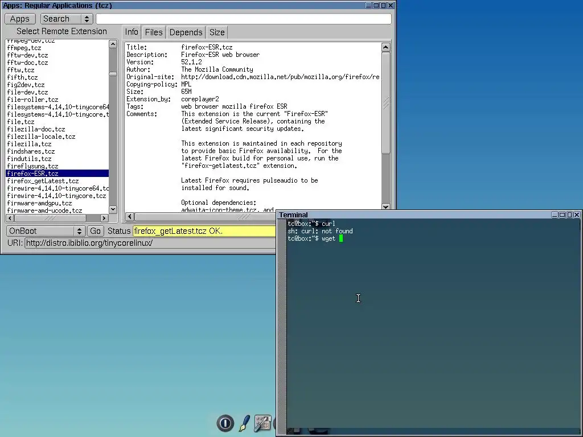Select file.tcz in the extension list
The height and width of the screenshot is (437, 583).
(57, 122)
